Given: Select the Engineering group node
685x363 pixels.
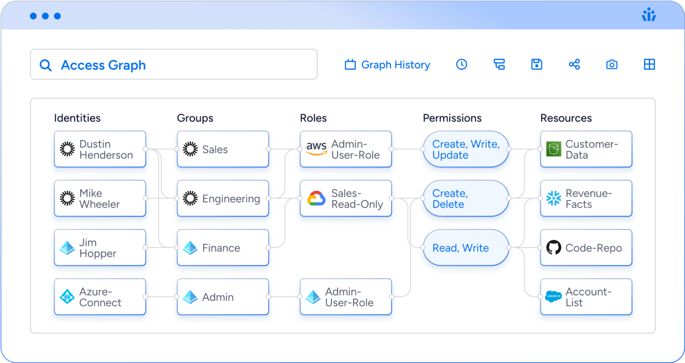Looking at the screenshot, I should tap(223, 198).
